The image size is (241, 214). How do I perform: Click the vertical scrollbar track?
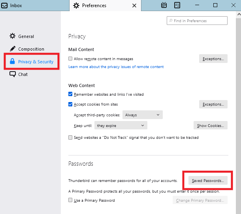(x=239, y=116)
